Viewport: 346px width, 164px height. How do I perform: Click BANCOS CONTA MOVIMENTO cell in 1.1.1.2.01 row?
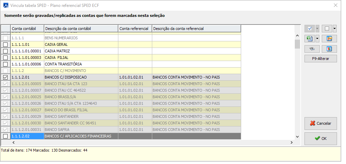(197, 78)
